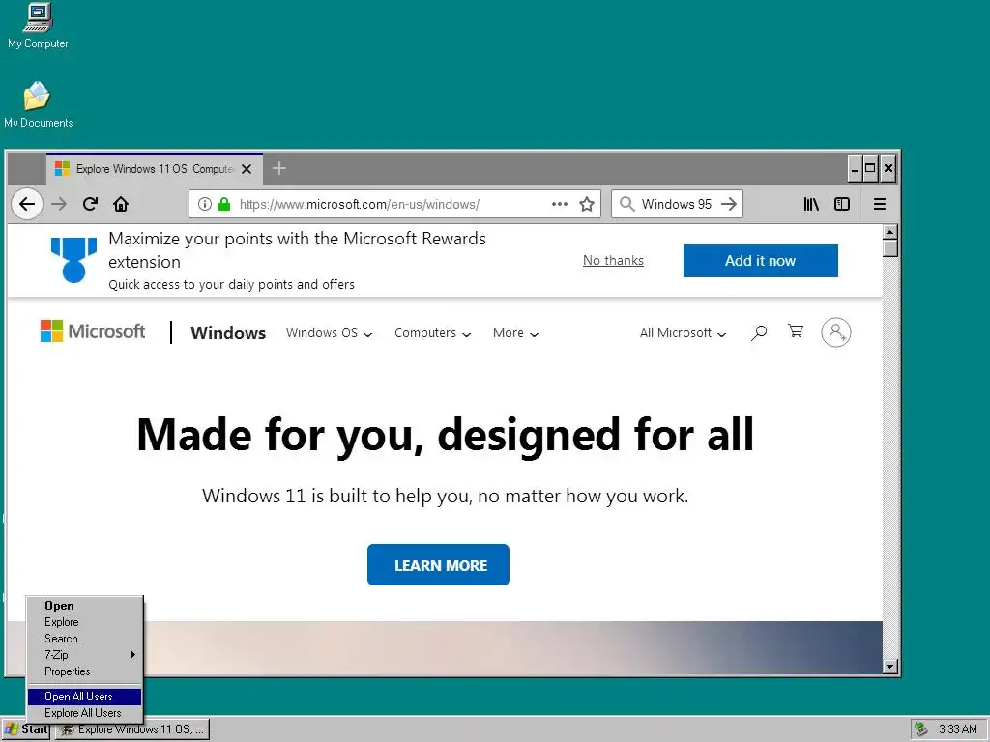990x742 pixels.
Task: Select Explore All Users menu entry
Action: click(x=85, y=713)
